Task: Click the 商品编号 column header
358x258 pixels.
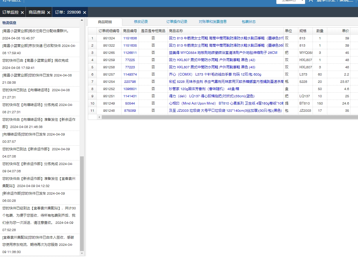Action: tap(130, 31)
